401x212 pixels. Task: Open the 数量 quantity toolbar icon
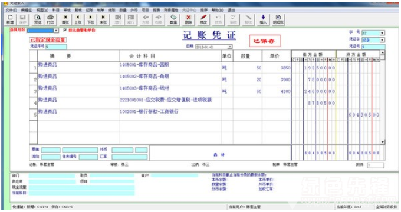point(173,19)
